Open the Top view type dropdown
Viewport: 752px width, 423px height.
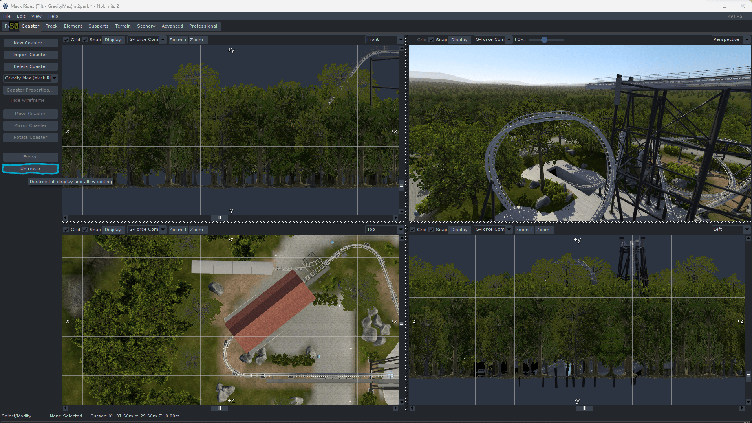point(384,230)
